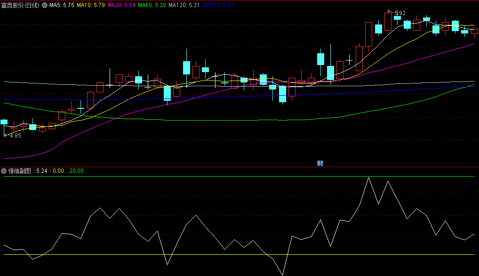479x276 pixels.
Task: Select the MA60: 5.28 label
Action: [x=152, y=5]
